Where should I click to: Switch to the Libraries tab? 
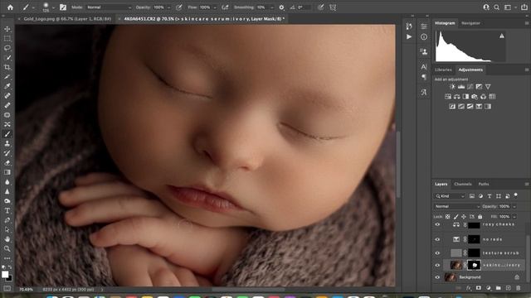443,70
